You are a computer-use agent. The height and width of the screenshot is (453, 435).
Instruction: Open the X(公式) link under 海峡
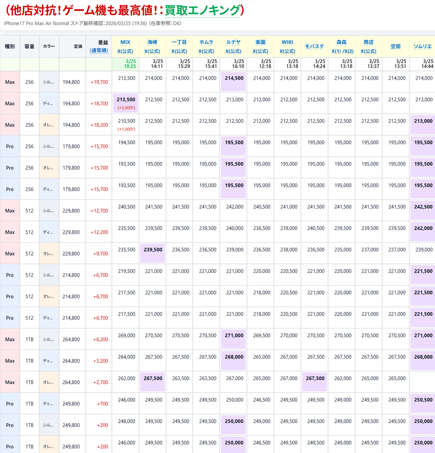pos(152,51)
